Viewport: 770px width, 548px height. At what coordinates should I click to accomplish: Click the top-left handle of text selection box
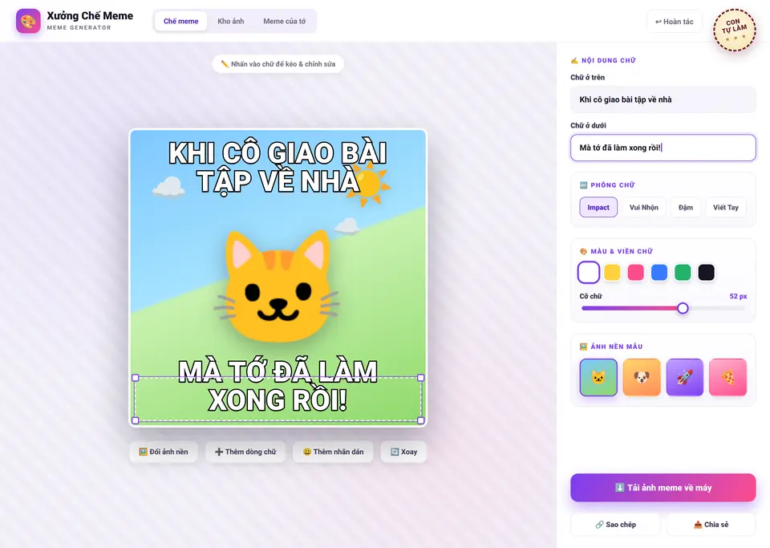point(136,378)
